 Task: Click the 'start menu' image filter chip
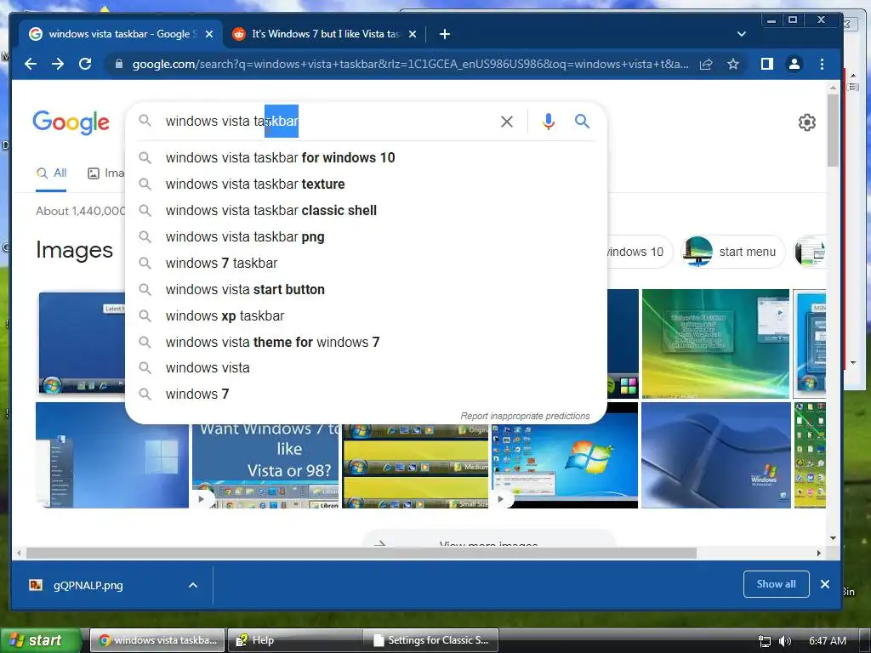point(732,252)
